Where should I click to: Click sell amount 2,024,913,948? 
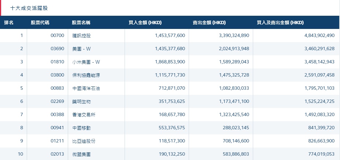click(x=234, y=49)
